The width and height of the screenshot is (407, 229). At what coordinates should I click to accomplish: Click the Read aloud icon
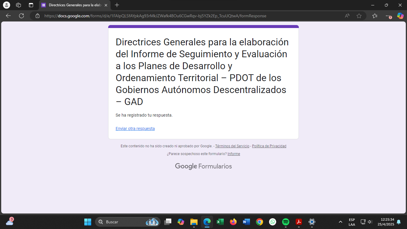[x=347, y=16]
